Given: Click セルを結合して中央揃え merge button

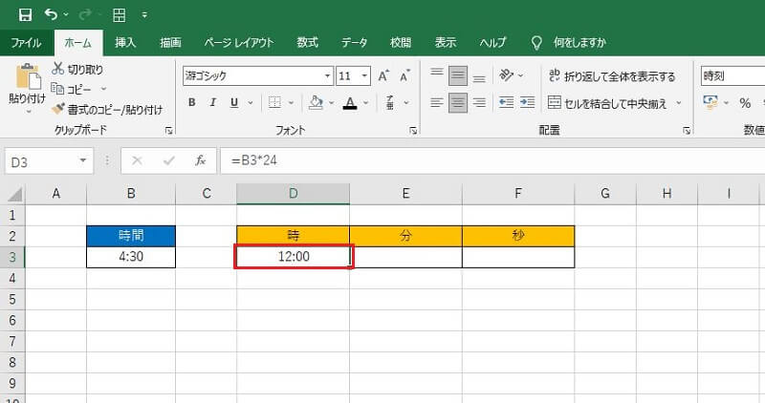Looking at the screenshot, I should 607,103.
